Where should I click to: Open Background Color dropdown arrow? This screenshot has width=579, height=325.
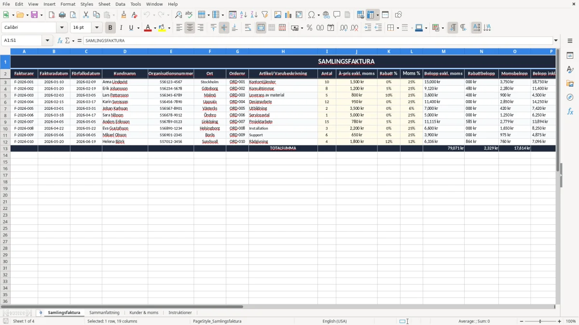pyautogui.click(x=169, y=28)
